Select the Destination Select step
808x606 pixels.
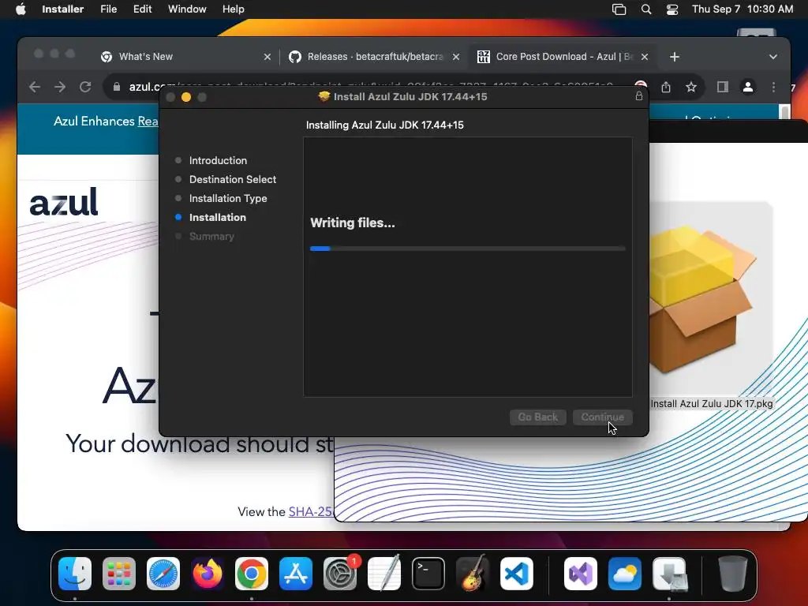point(233,179)
